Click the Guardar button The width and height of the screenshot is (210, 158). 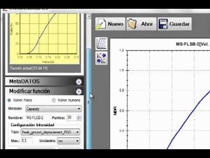coord(175,24)
